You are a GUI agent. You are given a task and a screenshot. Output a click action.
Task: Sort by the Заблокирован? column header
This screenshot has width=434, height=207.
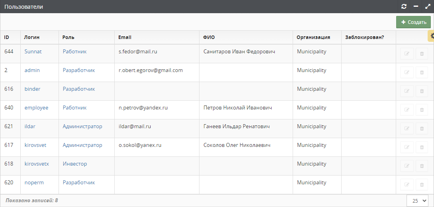click(x=365, y=37)
